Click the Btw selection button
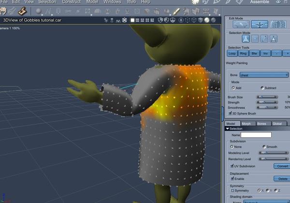 coord(254,54)
